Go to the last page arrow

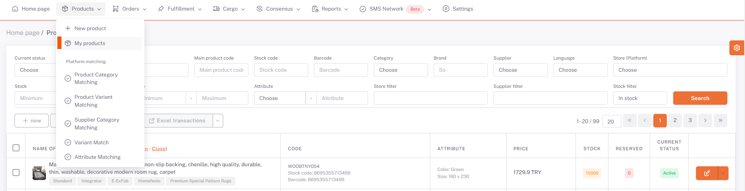tap(720, 120)
